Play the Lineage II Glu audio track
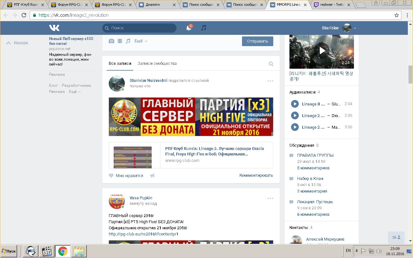Viewport: 413px width, 258px height. (x=295, y=104)
